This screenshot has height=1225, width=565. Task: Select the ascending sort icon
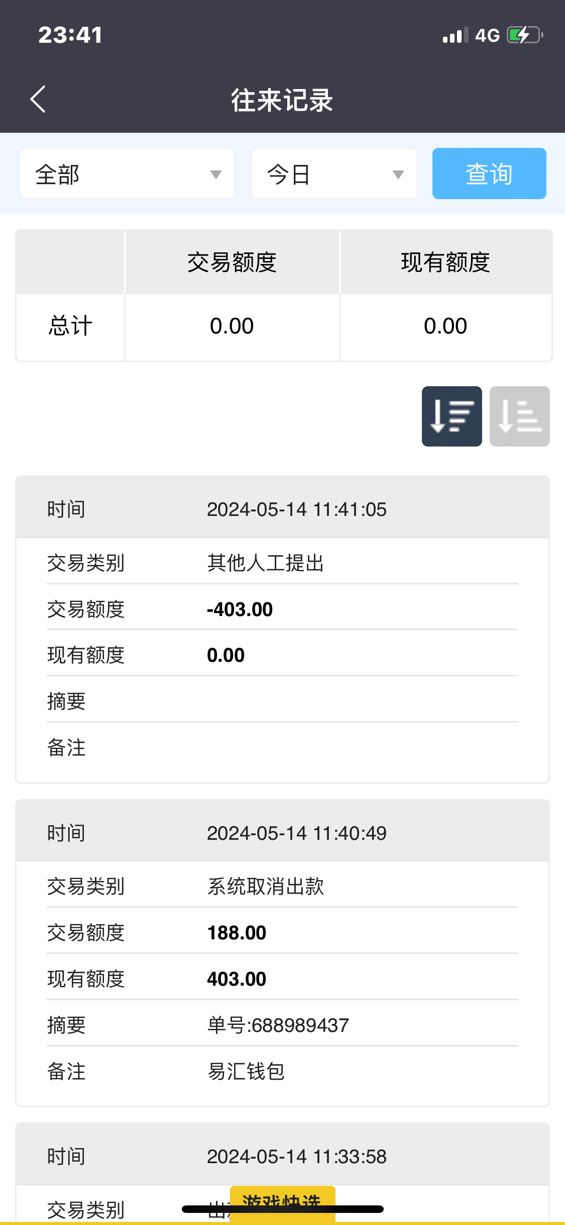tap(519, 416)
